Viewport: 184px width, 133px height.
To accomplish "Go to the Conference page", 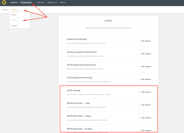I will click(x=41, y=3).
